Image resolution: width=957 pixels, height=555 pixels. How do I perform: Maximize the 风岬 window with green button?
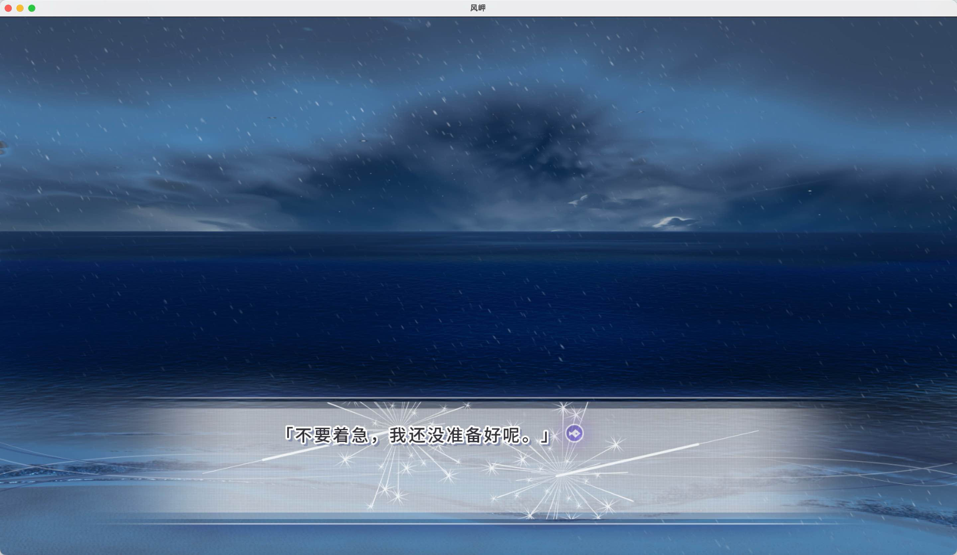(x=32, y=8)
